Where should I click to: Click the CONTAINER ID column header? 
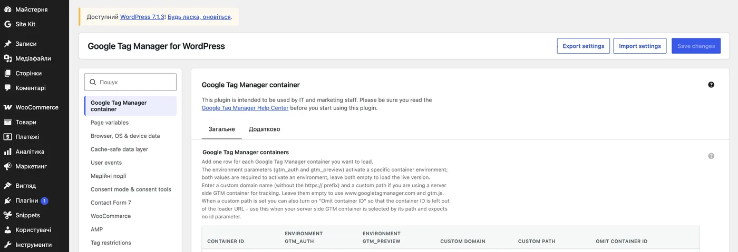point(226,241)
